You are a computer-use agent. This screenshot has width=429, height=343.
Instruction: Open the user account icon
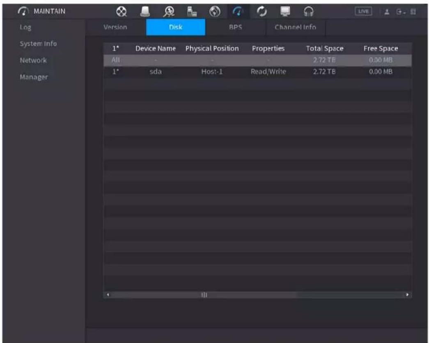[x=387, y=12]
